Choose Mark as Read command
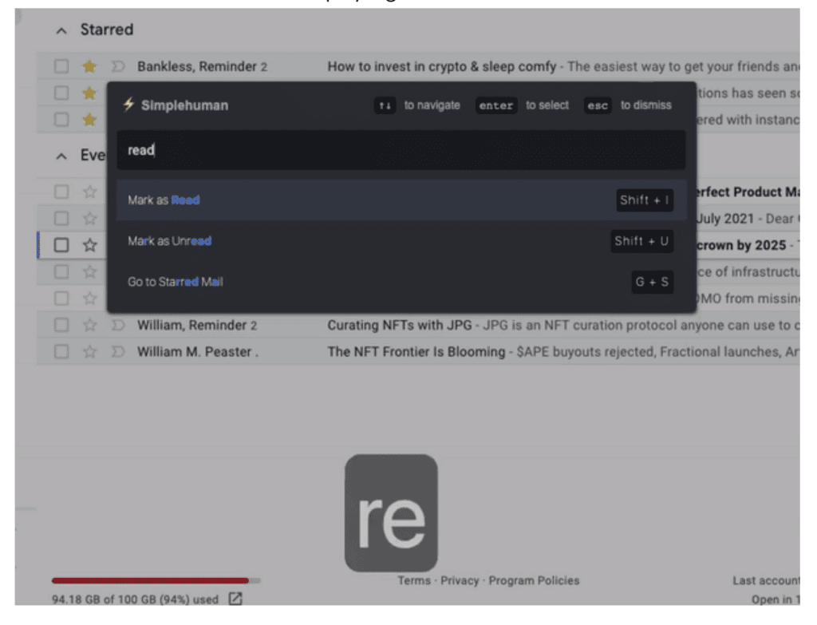Viewport: 817px width, 625px height. pyautogui.click(x=401, y=200)
